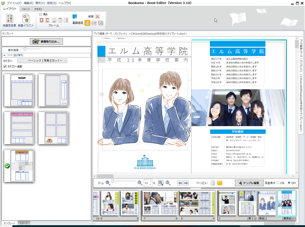
Task: Open the ファイル(F) menu
Action: tap(14, 3)
